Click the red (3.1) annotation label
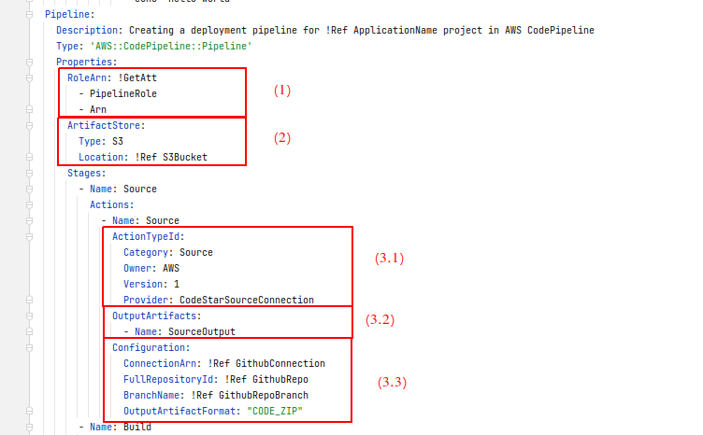The height and width of the screenshot is (435, 703). [390, 257]
